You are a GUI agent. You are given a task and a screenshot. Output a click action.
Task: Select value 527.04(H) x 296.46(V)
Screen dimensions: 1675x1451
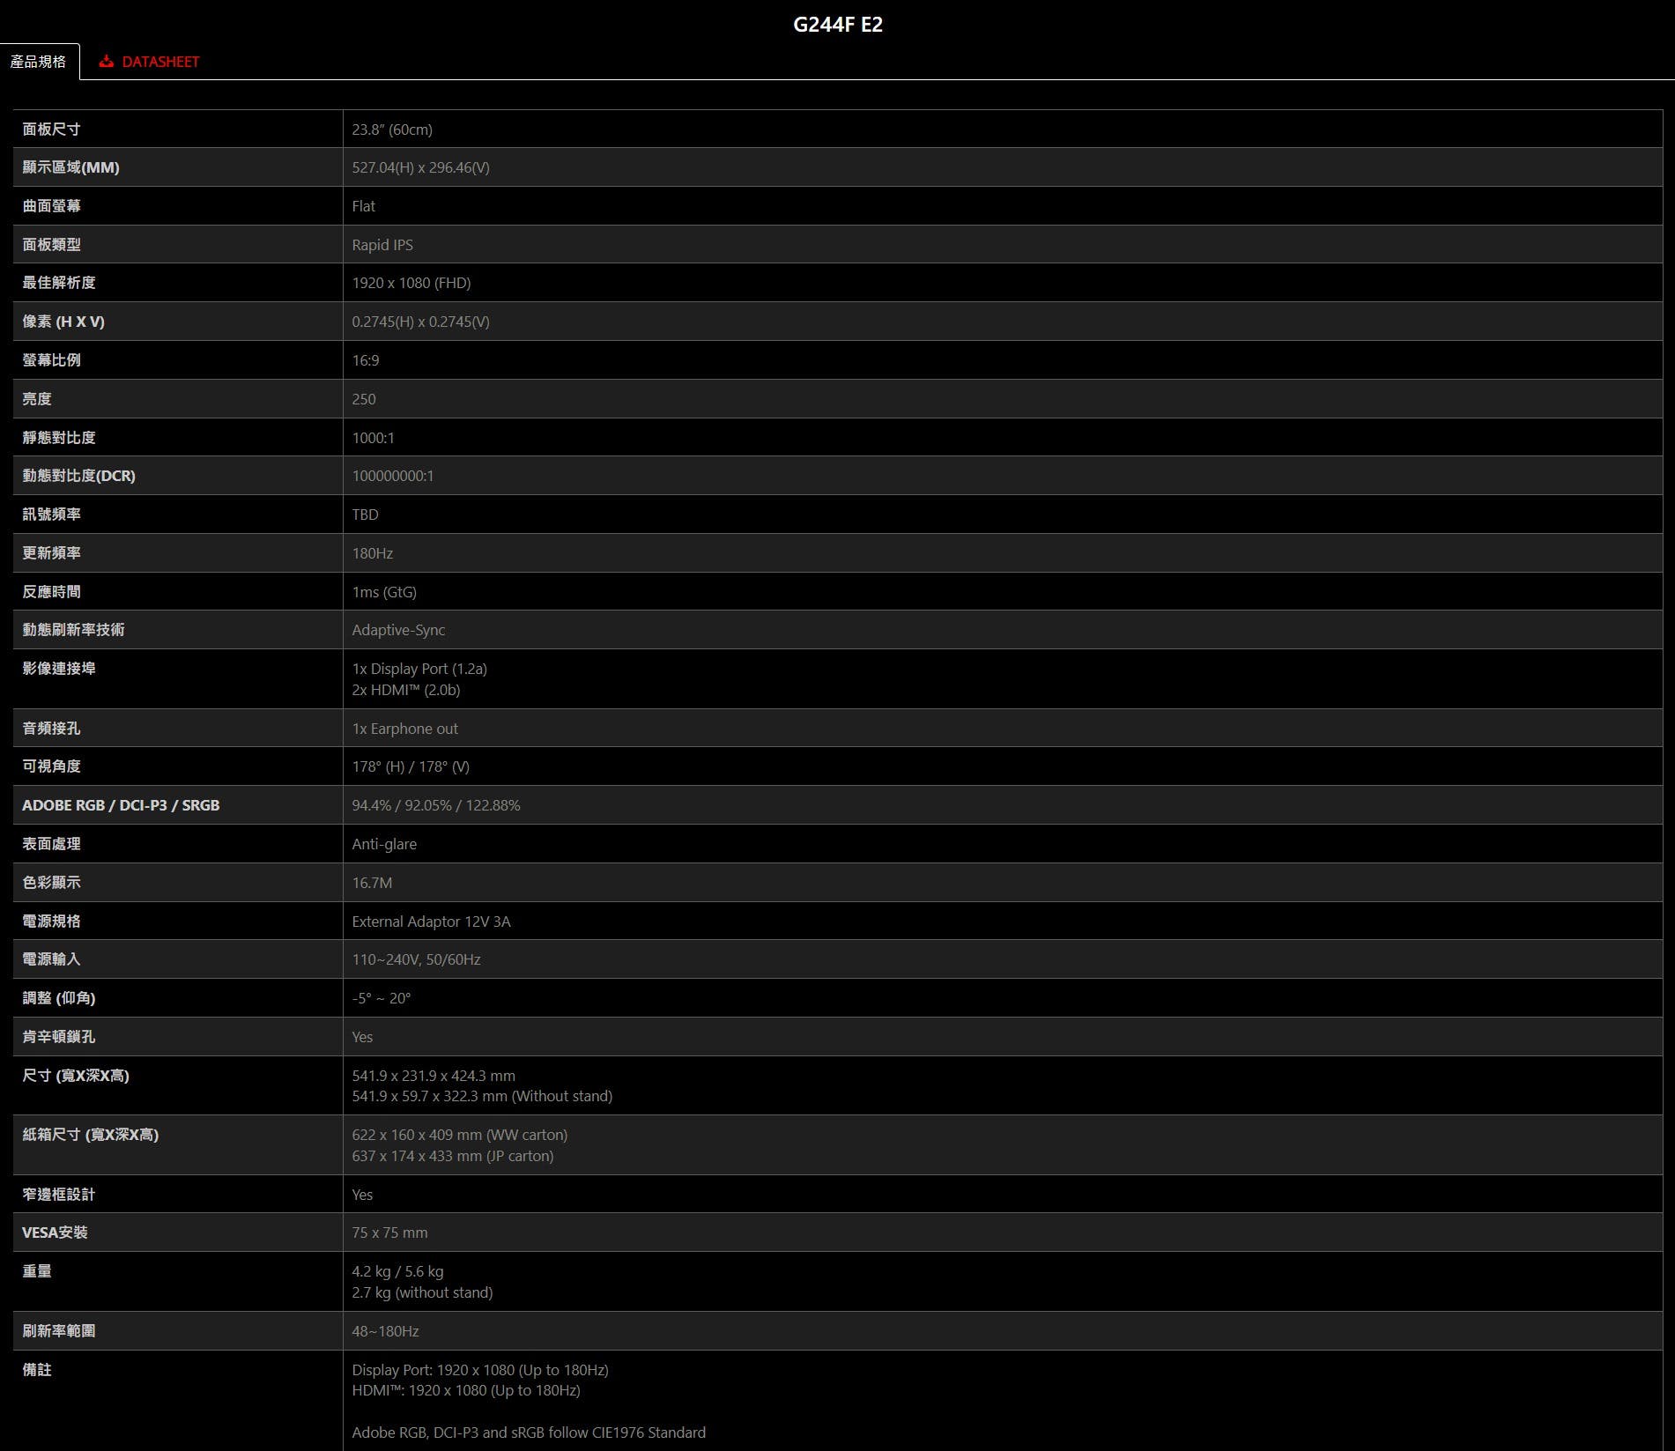420,167
